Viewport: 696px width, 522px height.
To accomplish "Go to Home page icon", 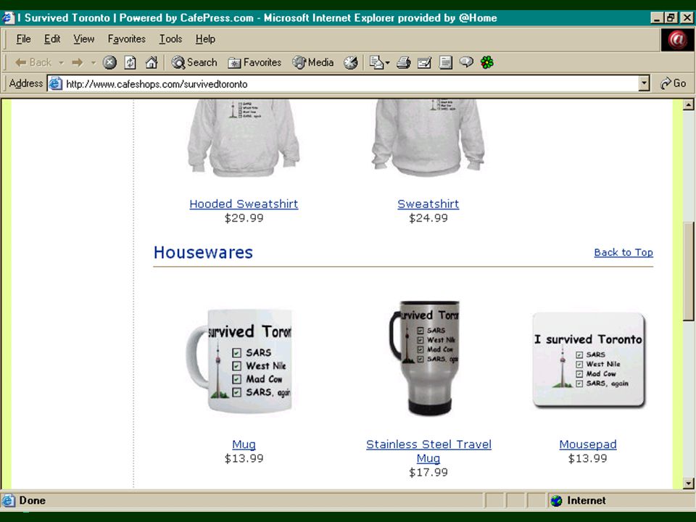I will (x=152, y=62).
